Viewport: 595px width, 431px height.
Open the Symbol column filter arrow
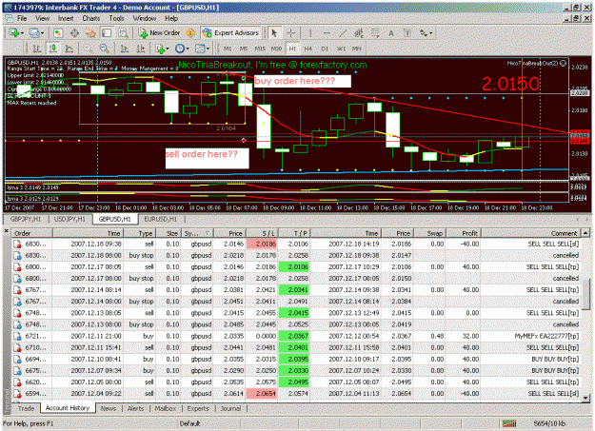point(208,233)
